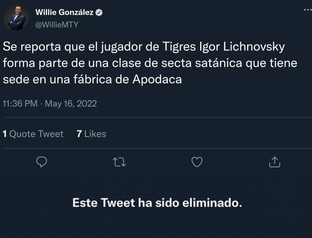View the 1 Quote Tweet list
312x238 pixels.
click(x=33, y=134)
